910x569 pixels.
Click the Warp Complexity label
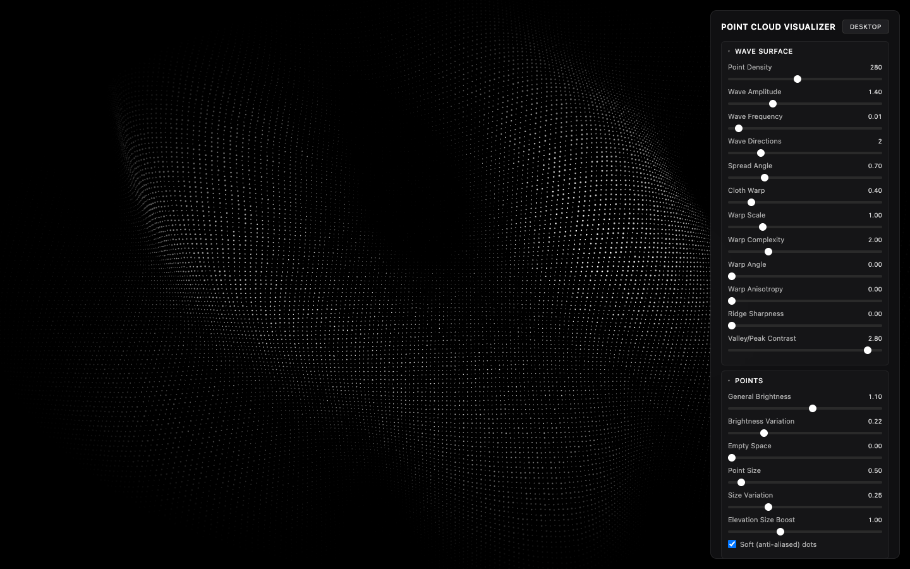(x=756, y=240)
